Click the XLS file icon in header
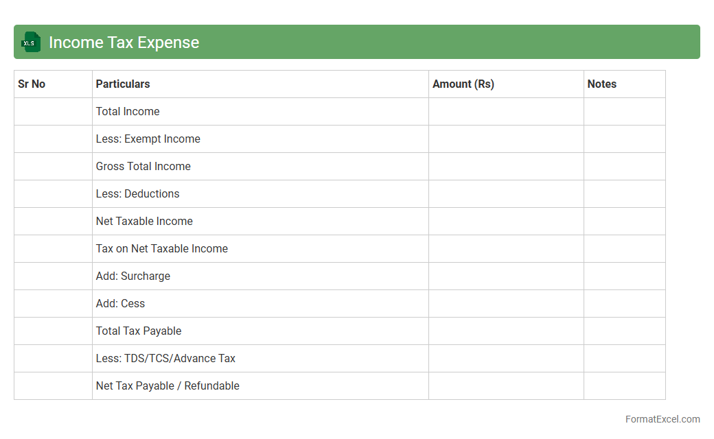 pos(31,42)
